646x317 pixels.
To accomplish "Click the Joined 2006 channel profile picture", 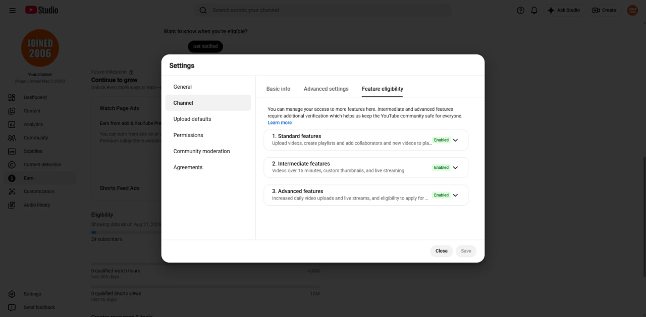I will (40, 48).
